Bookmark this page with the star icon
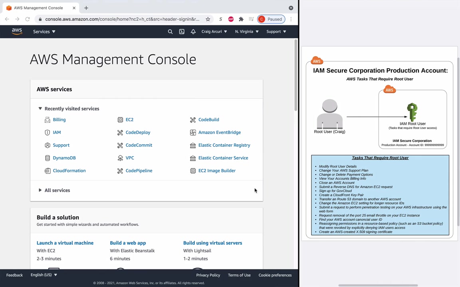This screenshot has width=460, height=287. (x=208, y=19)
